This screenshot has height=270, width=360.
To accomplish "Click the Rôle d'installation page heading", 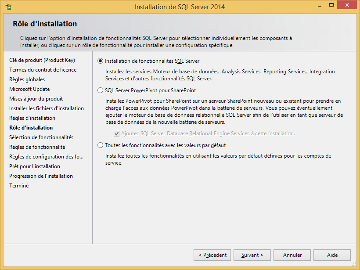I will click(45, 24).
